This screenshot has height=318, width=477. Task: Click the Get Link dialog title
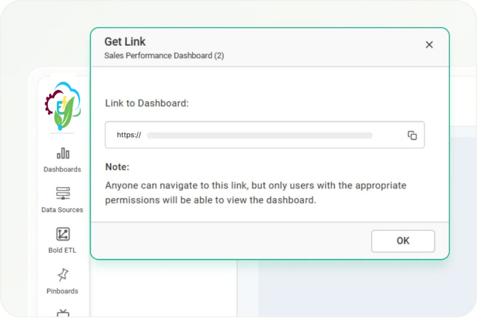pos(125,41)
